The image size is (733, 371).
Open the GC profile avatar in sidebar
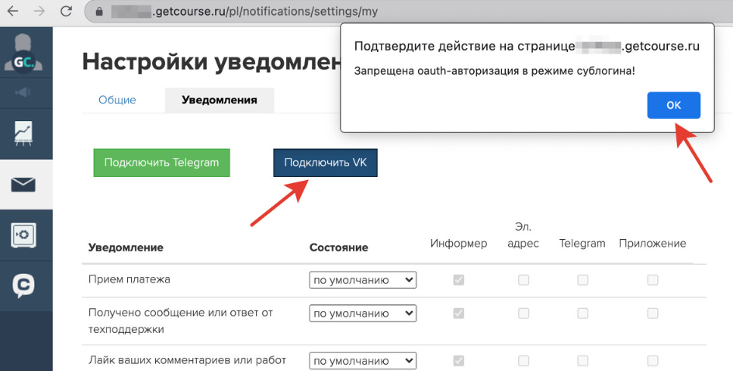[23, 53]
